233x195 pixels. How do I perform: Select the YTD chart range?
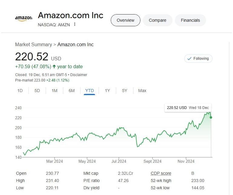90,91
